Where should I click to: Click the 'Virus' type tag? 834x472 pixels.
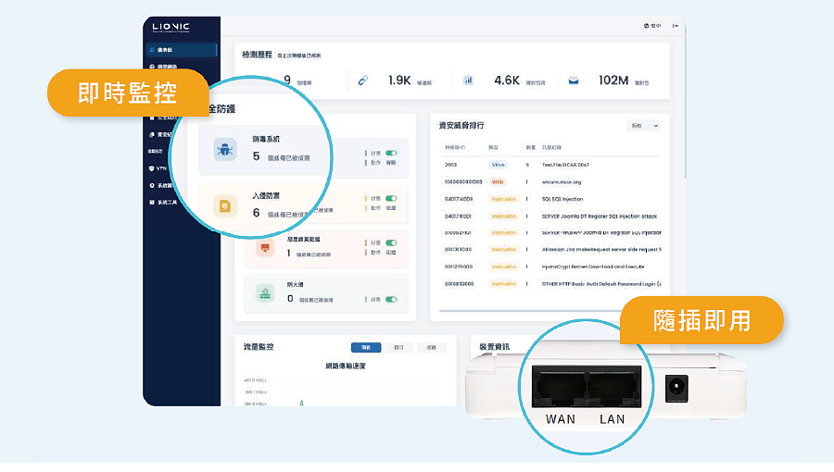click(499, 165)
